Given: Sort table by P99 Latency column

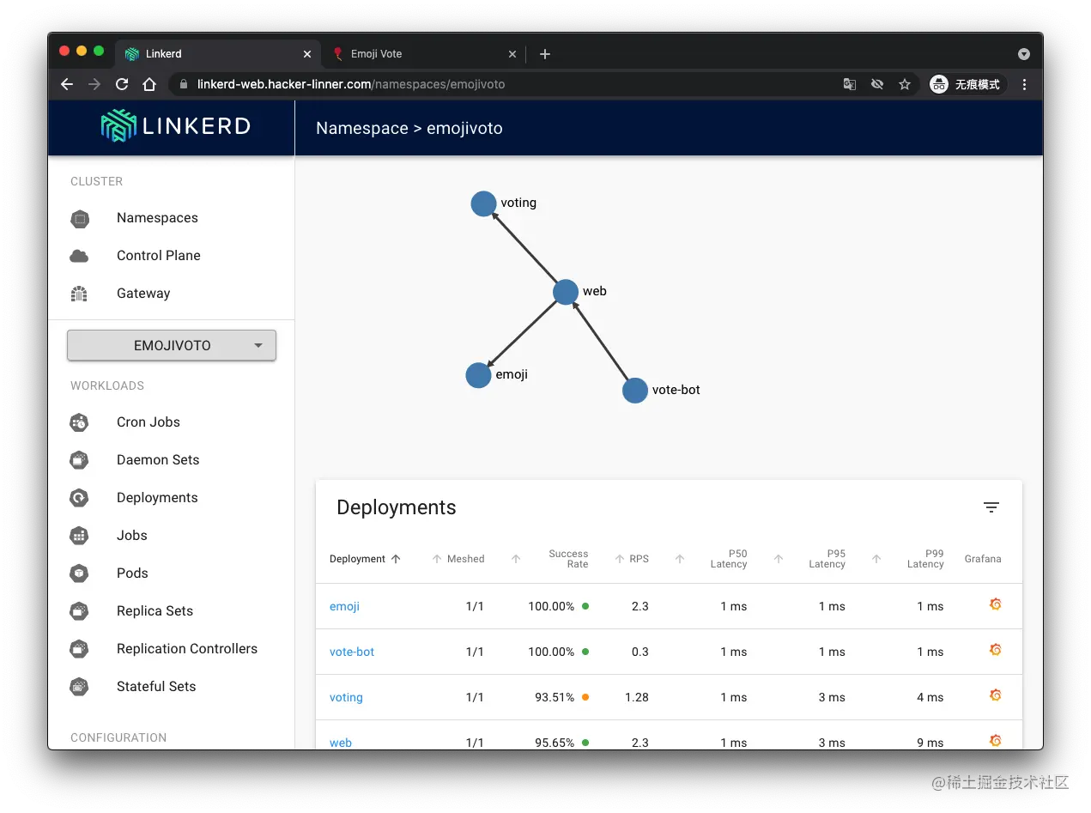Looking at the screenshot, I should click(x=907, y=559).
